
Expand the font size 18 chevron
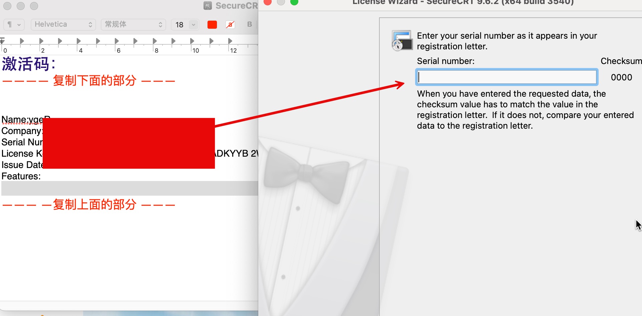pyautogui.click(x=194, y=25)
